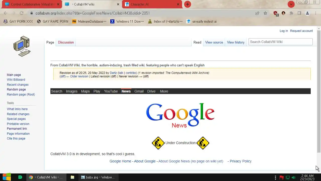The image size is (321, 181).
Task: Open the browser extensions puzzle icon
Action: pyautogui.click(x=291, y=13)
